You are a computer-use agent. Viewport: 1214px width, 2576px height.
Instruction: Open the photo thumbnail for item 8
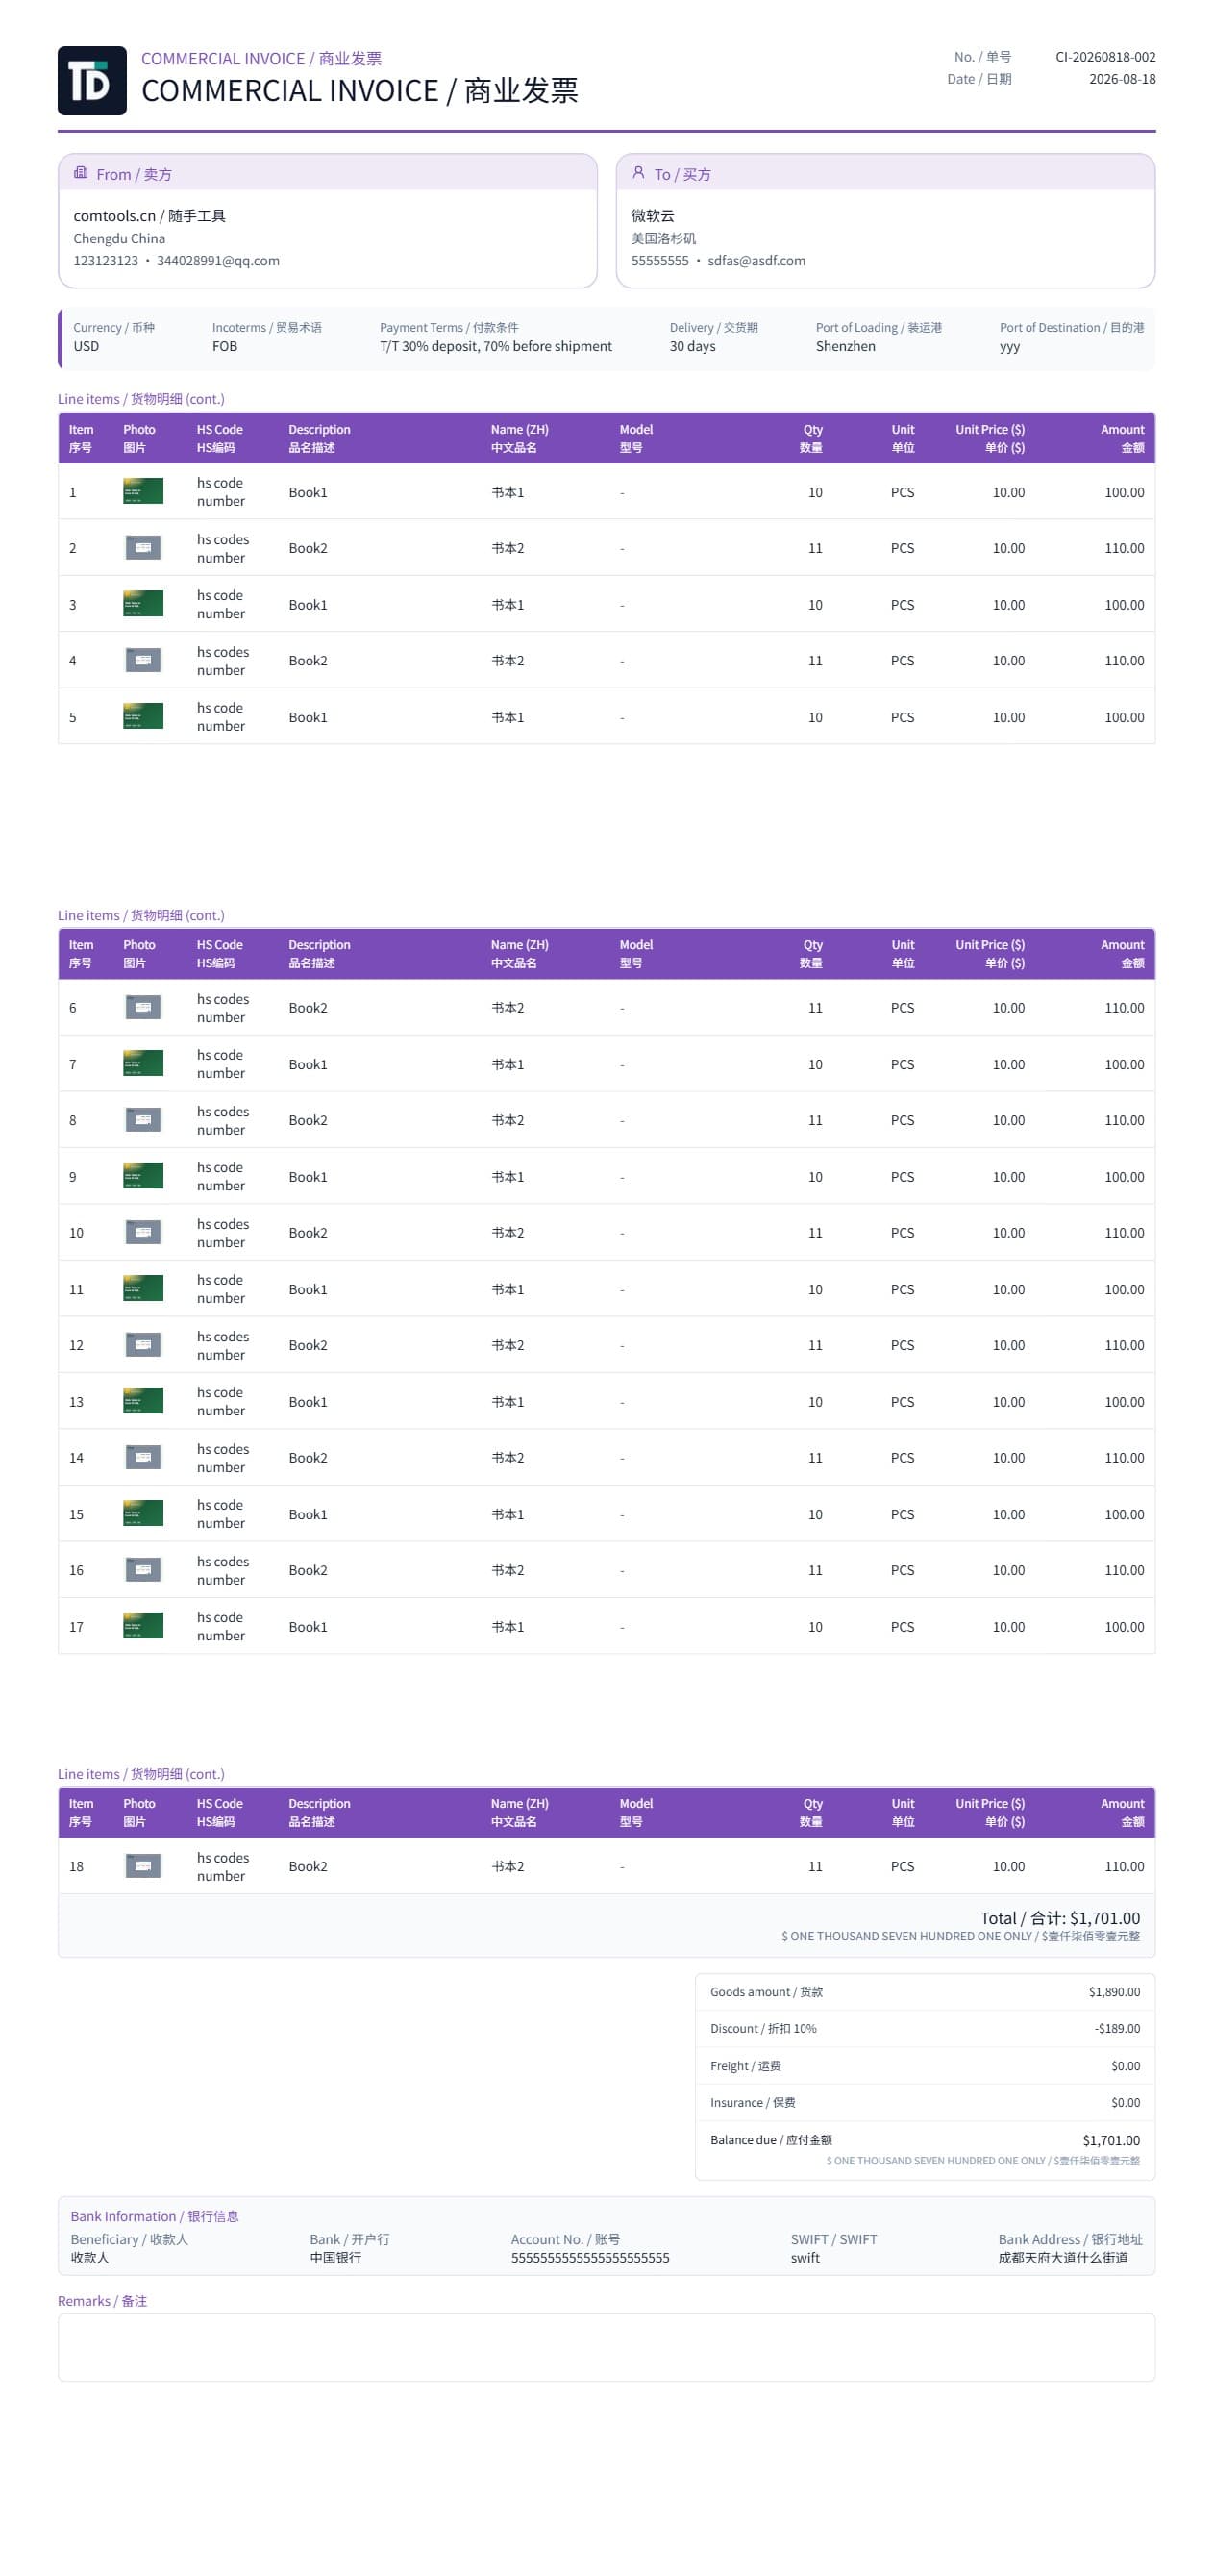click(x=143, y=1120)
